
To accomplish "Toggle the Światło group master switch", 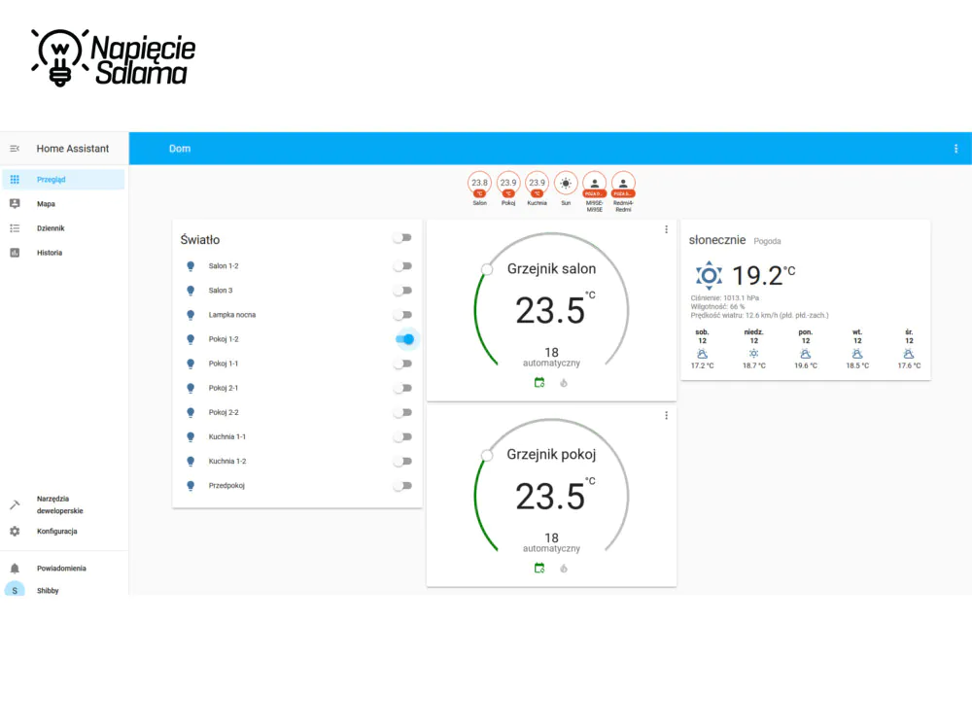I will coord(403,238).
